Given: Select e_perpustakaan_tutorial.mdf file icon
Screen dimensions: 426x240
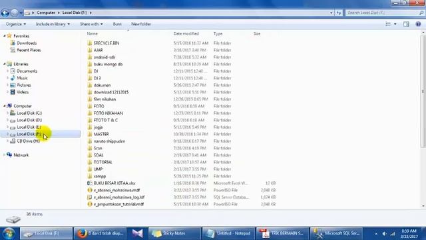Looking at the screenshot, I should point(90,204).
